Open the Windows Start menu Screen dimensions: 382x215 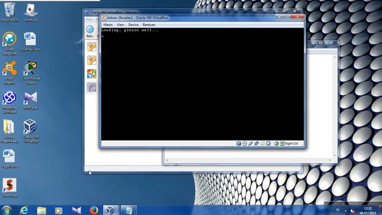pos(7,210)
